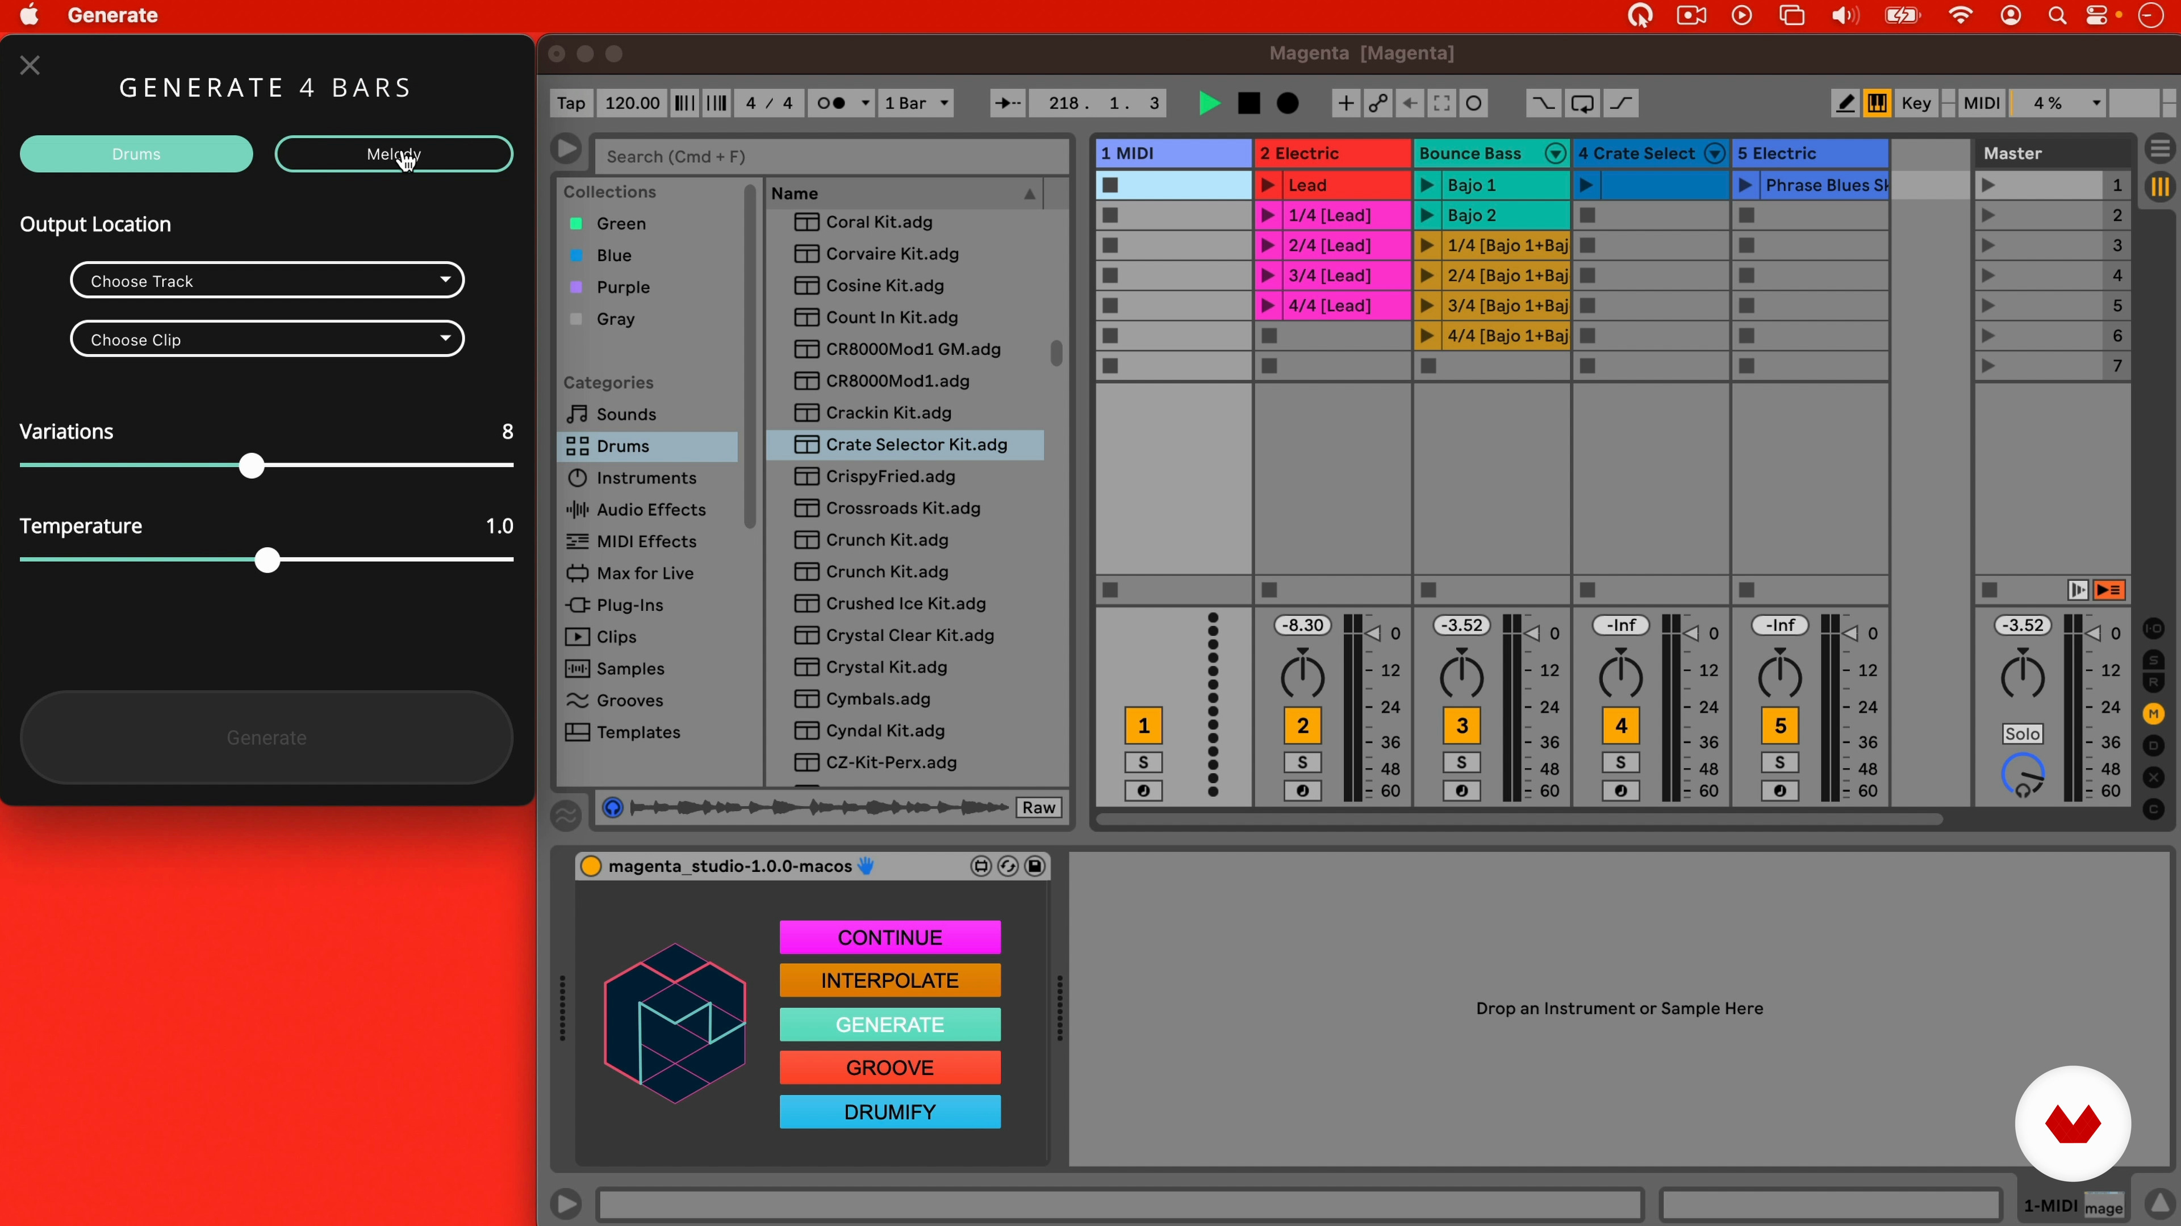Image resolution: width=2181 pixels, height=1226 pixels.
Task: Click the Master Solo cue button
Action: (x=2022, y=733)
